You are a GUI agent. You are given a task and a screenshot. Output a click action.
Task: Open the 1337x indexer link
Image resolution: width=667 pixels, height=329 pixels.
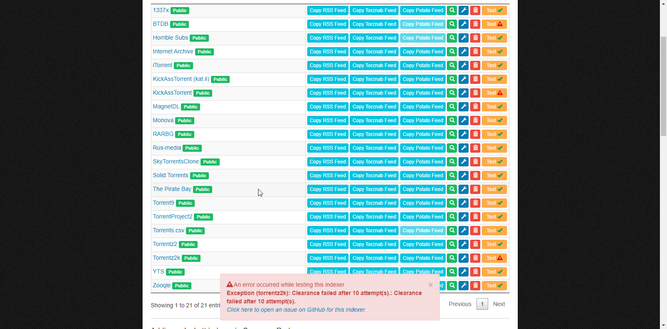(161, 10)
